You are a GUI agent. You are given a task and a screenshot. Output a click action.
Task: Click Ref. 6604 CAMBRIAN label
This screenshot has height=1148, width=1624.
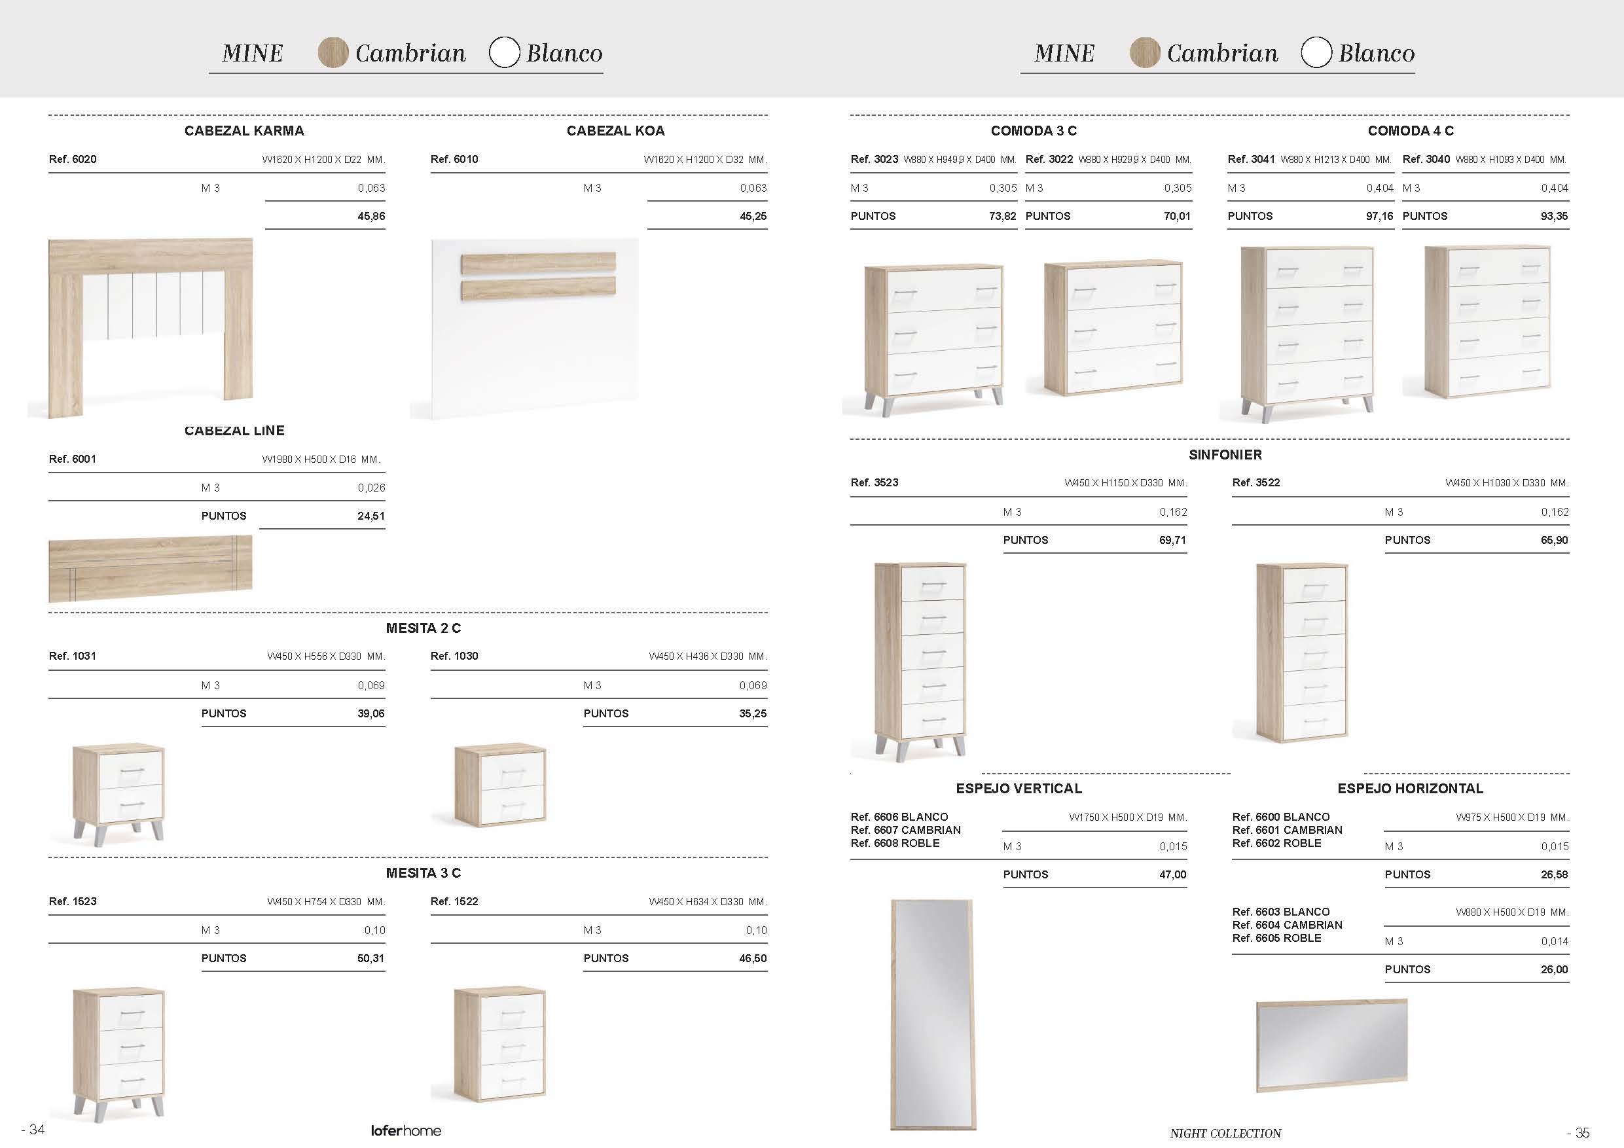1288,925
